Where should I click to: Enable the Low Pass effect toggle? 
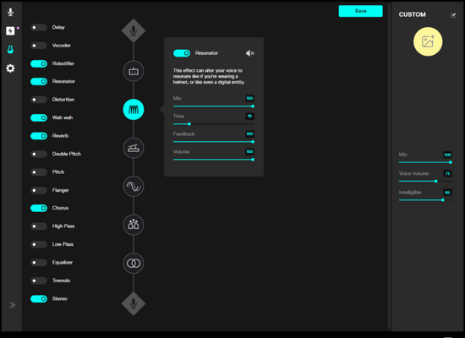(39, 244)
